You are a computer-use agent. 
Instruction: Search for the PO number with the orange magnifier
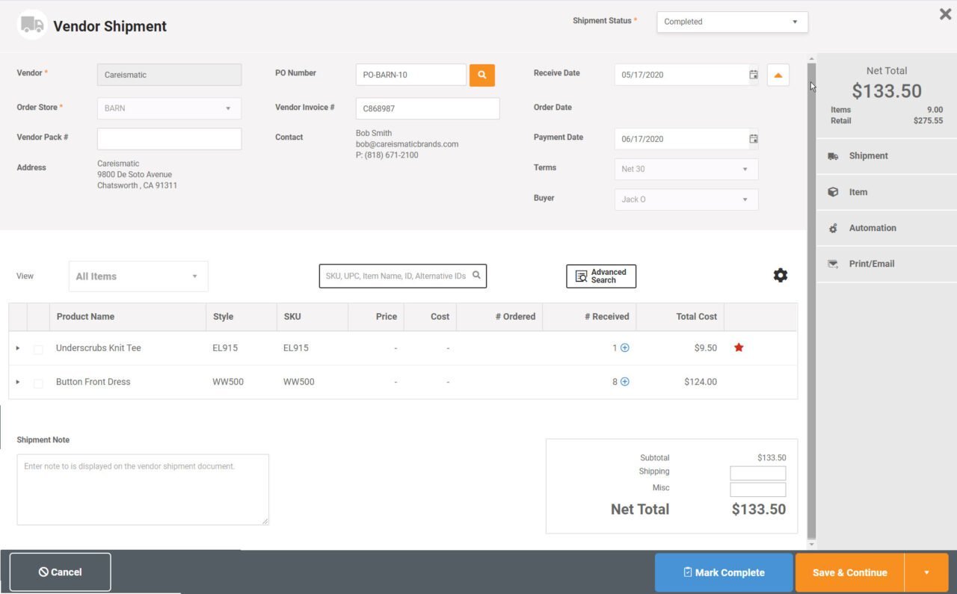pos(481,74)
